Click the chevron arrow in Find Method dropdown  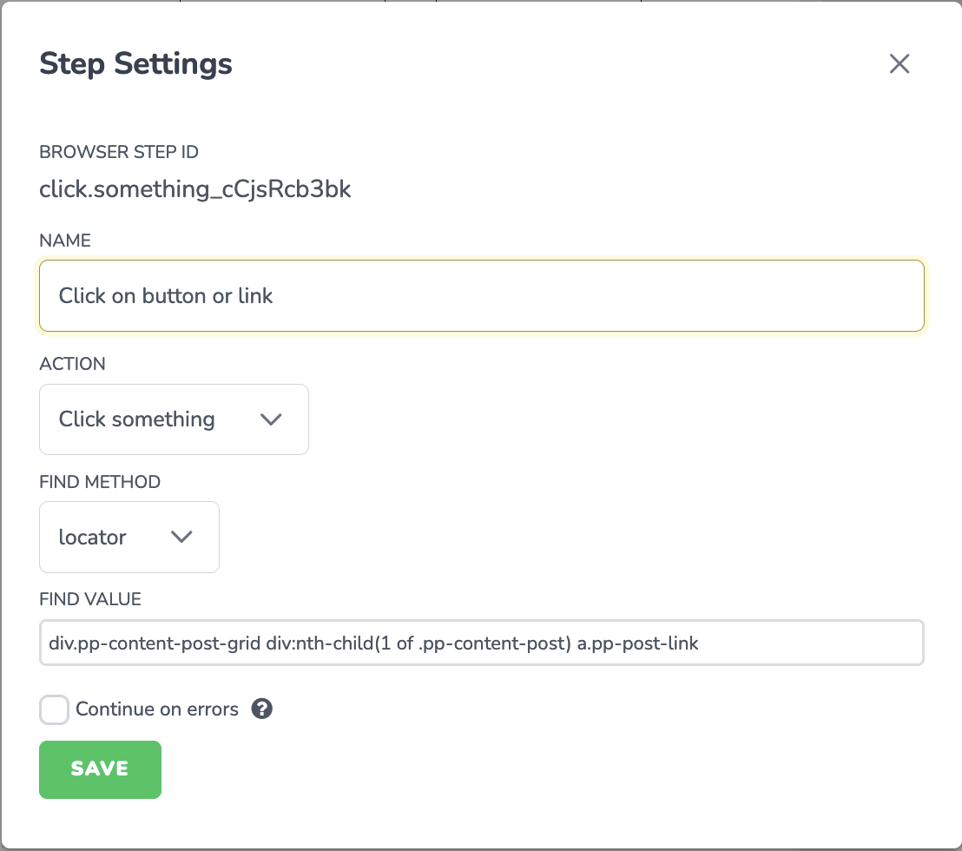coord(181,537)
